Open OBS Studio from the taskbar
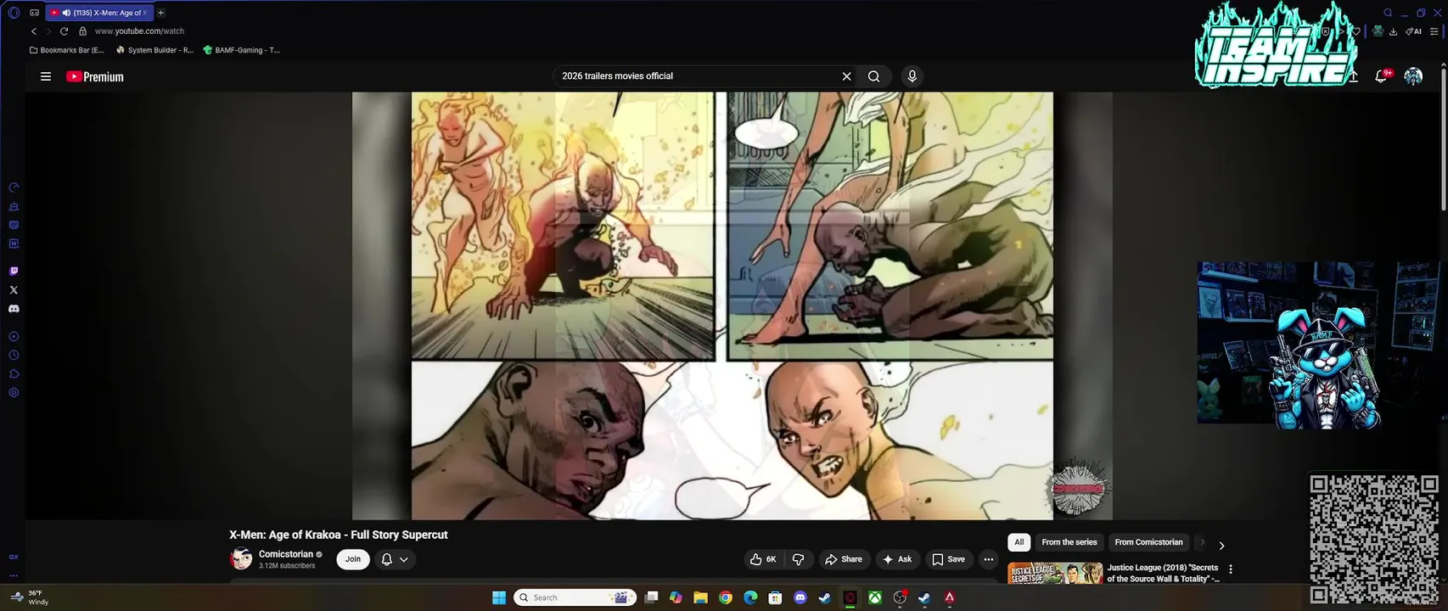Screen dimensions: 1448x611 click(x=900, y=597)
